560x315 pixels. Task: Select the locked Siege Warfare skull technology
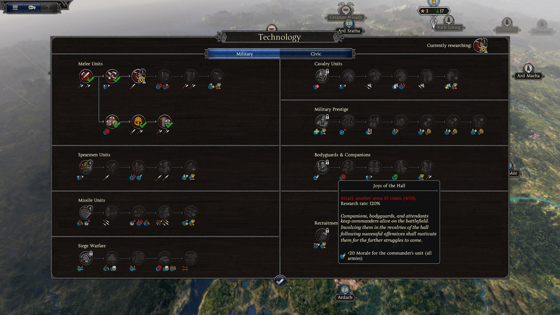tap(86, 258)
